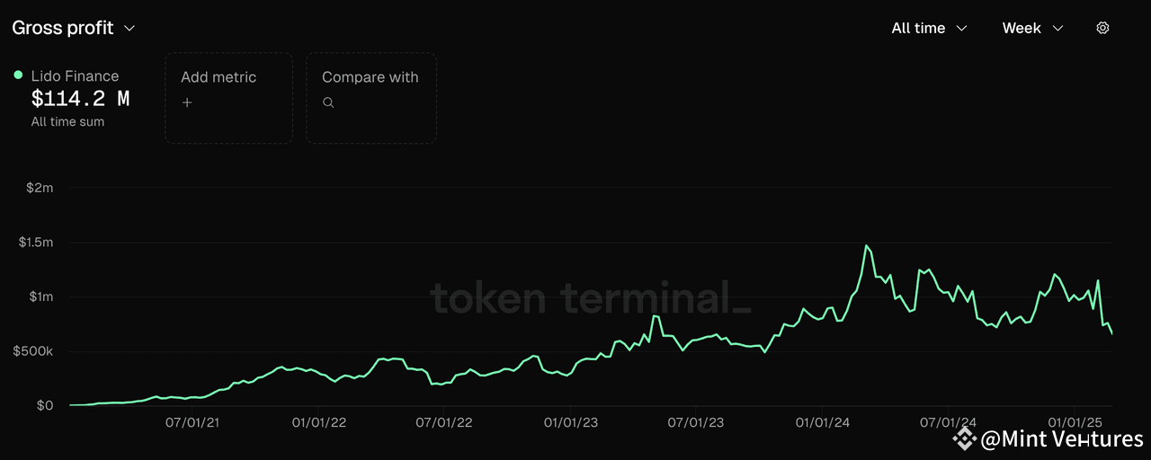Image resolution: width=1151 pixels, height=460 pixels.
Task: Click the $2m y-axis label
Action: 40,188
